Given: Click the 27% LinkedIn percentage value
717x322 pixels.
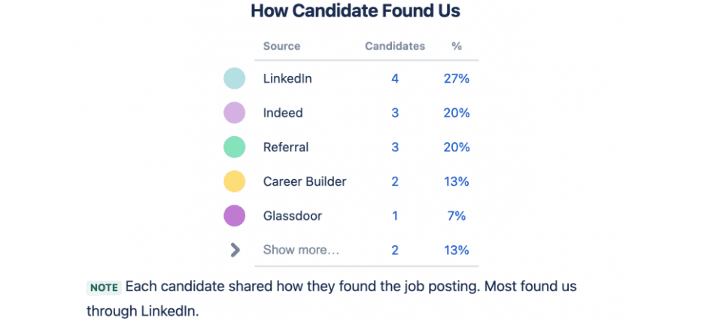Looking at the screenshot, I should pyautogui.click(x=457, y=79).
